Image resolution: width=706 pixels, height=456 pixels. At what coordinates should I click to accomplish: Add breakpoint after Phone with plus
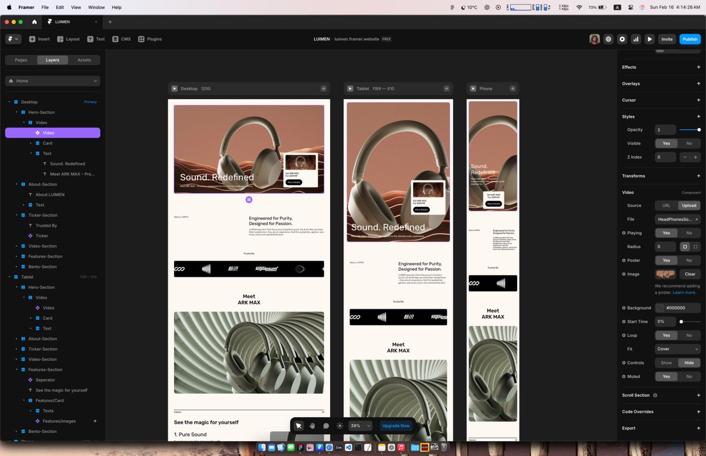[512, 89]
